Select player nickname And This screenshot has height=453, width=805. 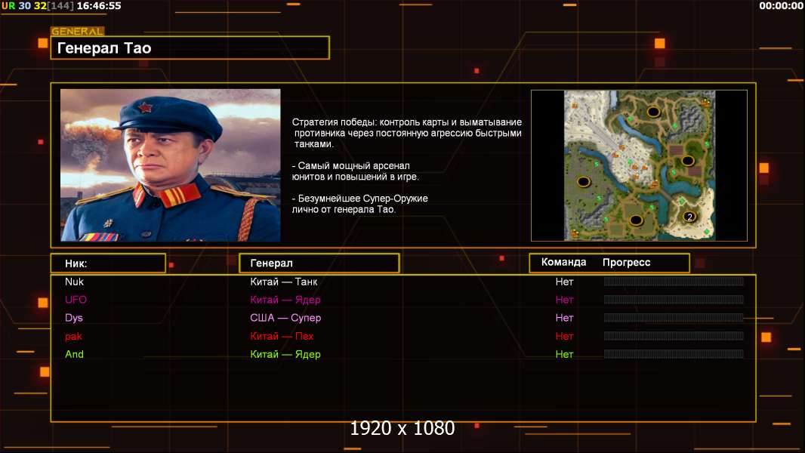(x=75, y=355)
